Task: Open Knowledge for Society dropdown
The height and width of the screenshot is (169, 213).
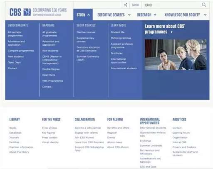Action: click(x=186, y=15)
